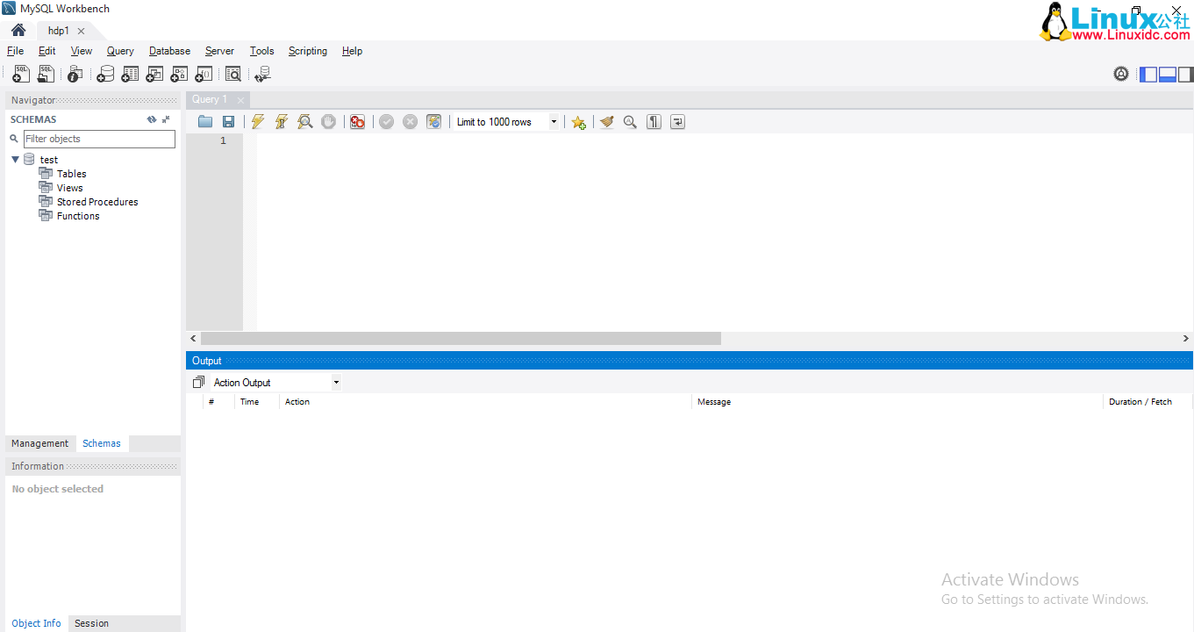Refresh the SCHEMAS list

[x=152, y=119]
